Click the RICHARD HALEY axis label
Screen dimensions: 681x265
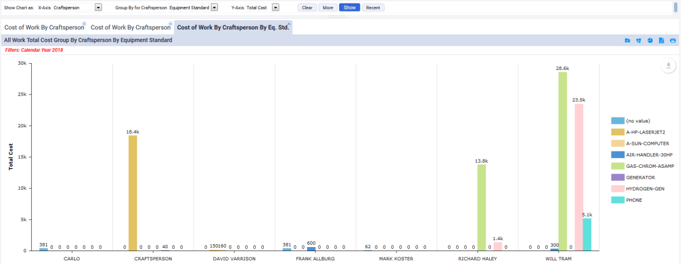pos(478,259)
